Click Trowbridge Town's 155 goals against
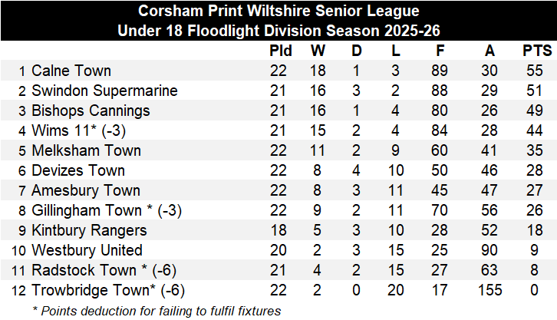Screen dimensions: 557x320 (489, 290)
